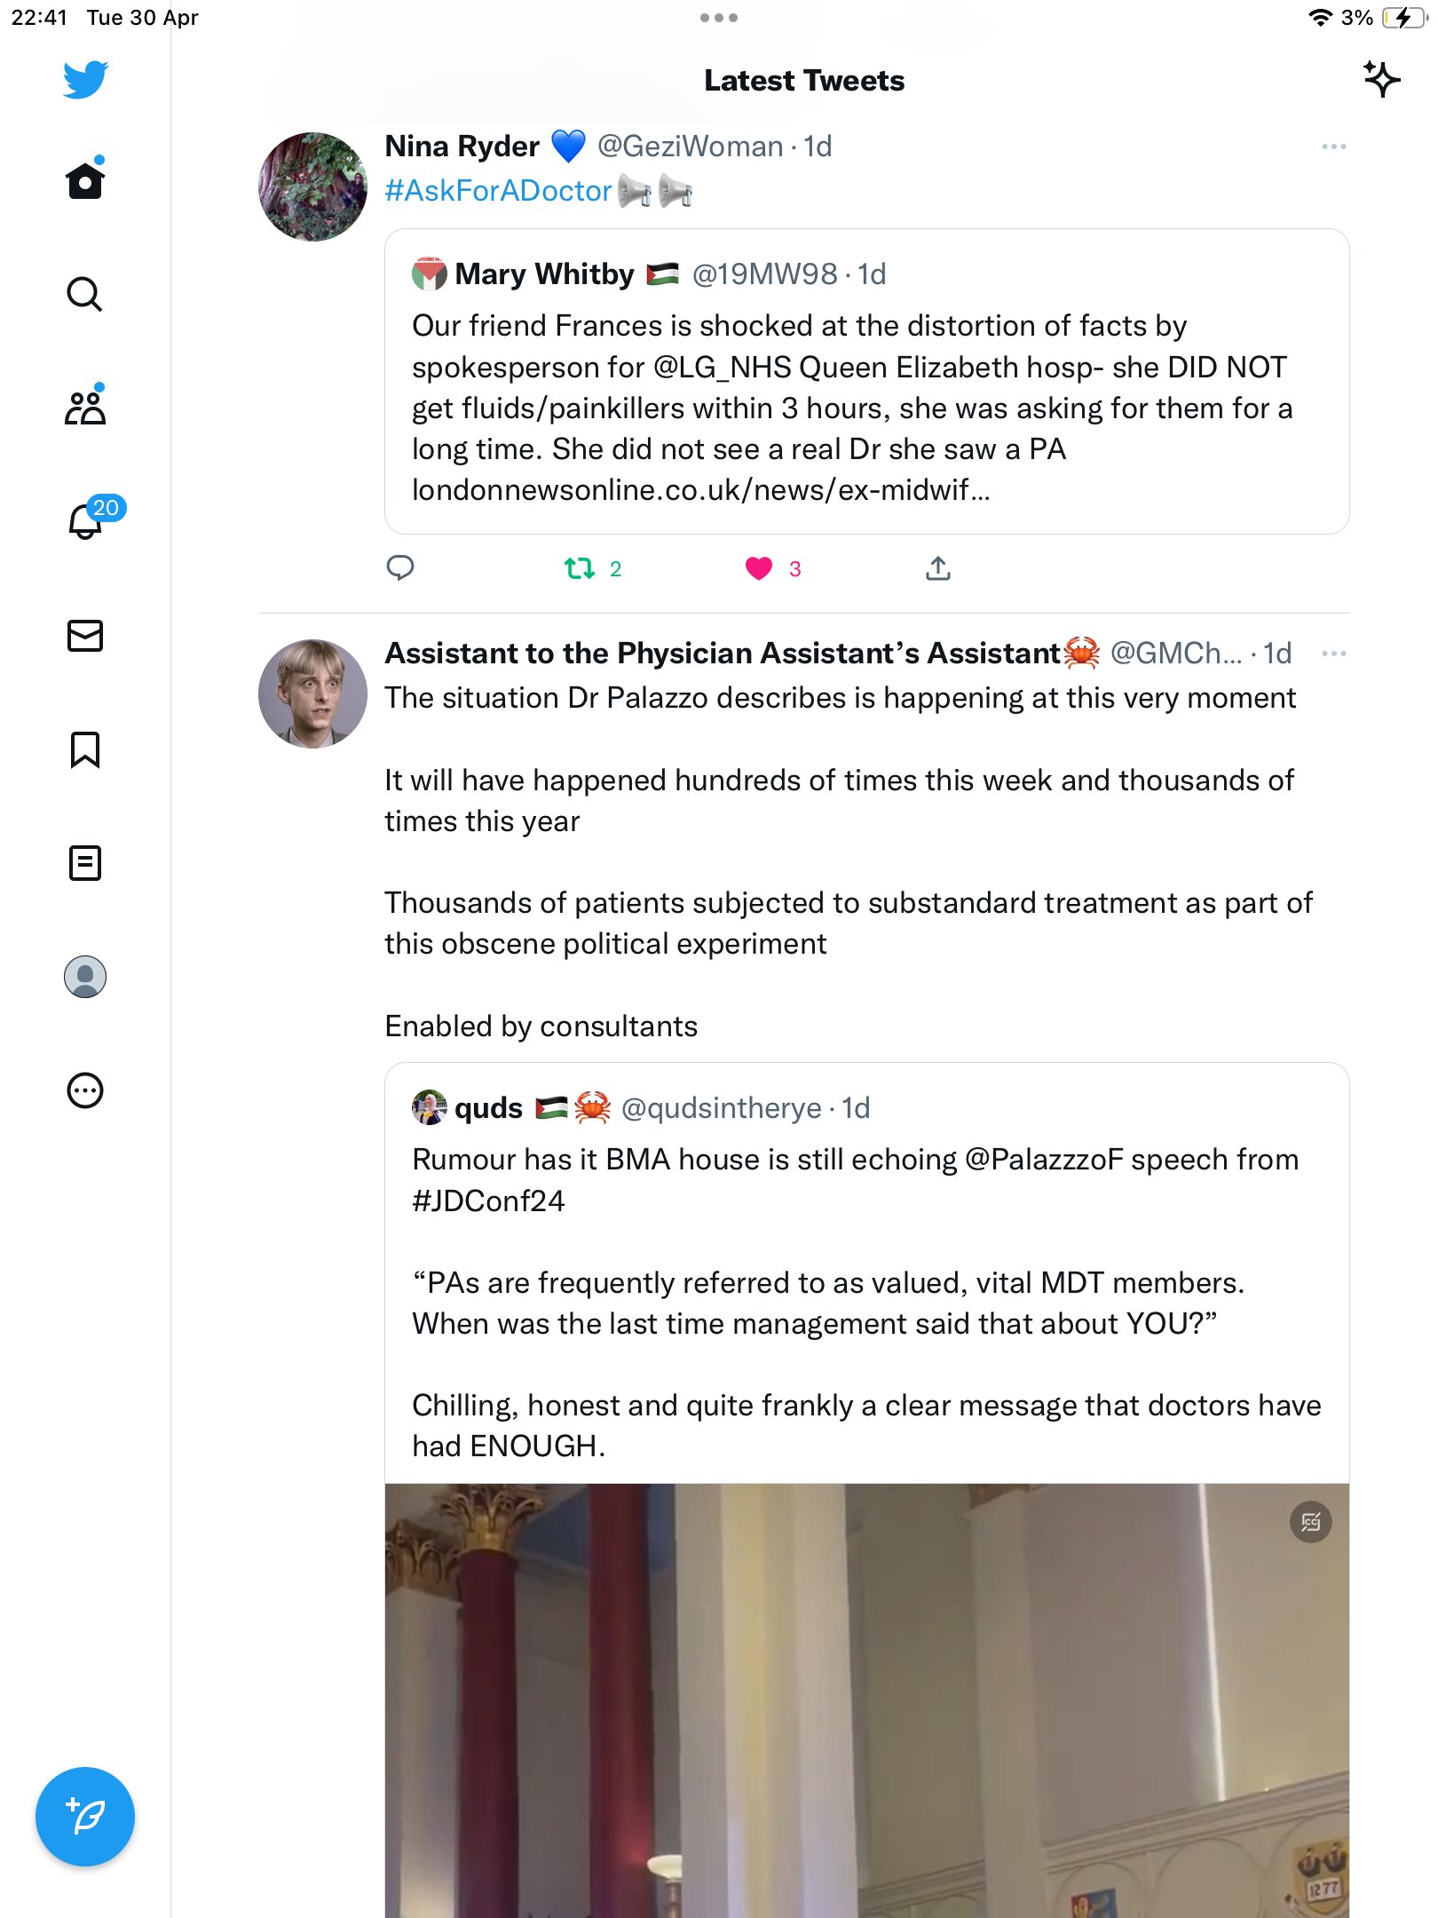Switch timeline via sparkle icon
The width and height of the screenshot is (1438, 1918).
[1382, 79]
